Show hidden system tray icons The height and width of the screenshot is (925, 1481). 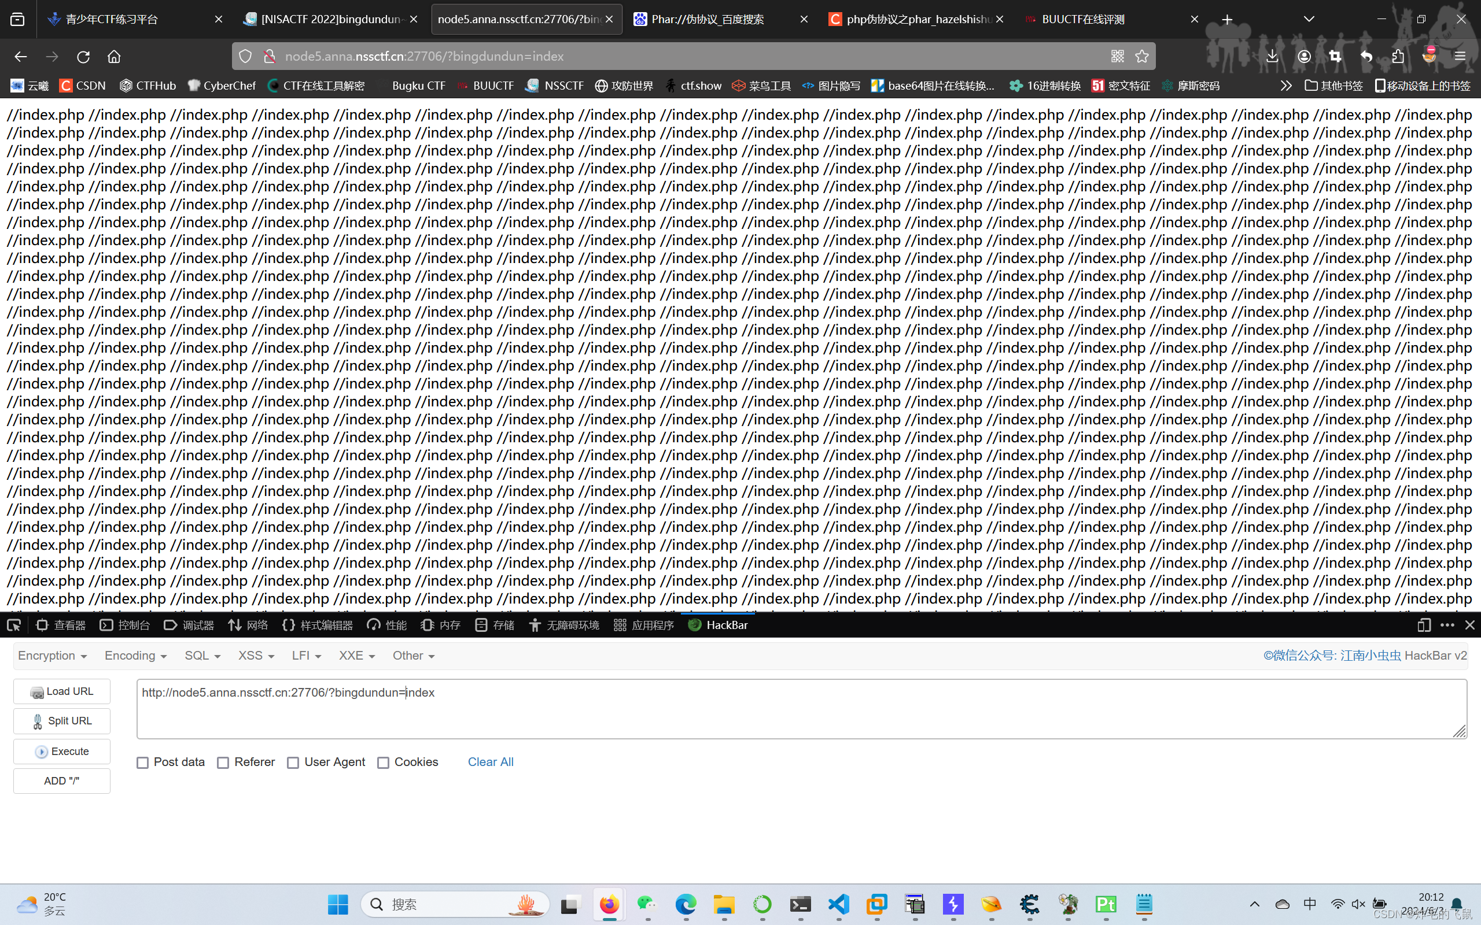tap(1255, 904)
